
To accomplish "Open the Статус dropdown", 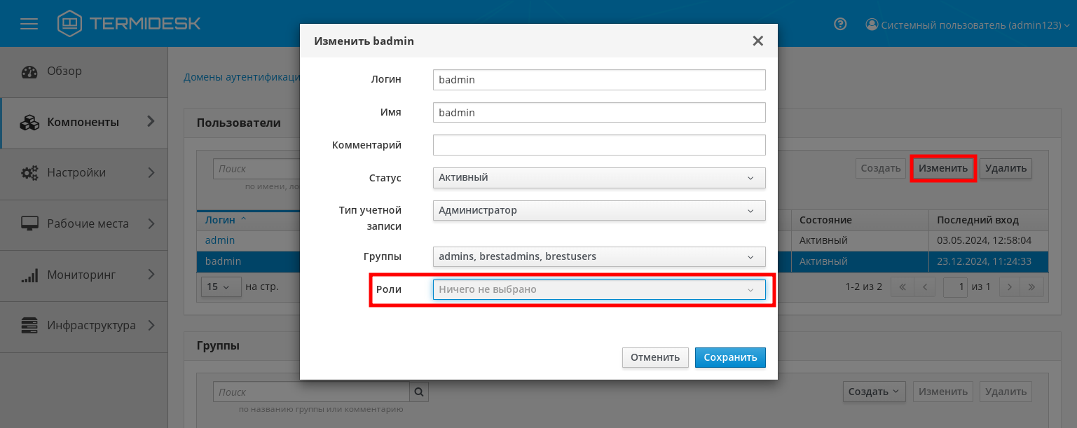I will click(x=599, y=178).
